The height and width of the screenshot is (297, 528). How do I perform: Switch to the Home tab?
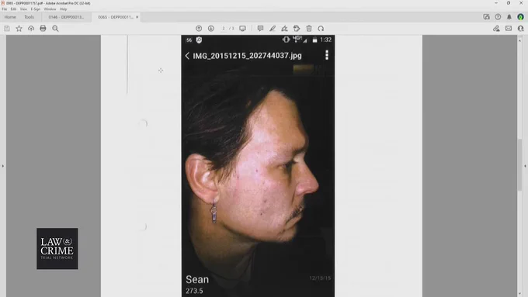pyautogui.click(x=10, y=17)
